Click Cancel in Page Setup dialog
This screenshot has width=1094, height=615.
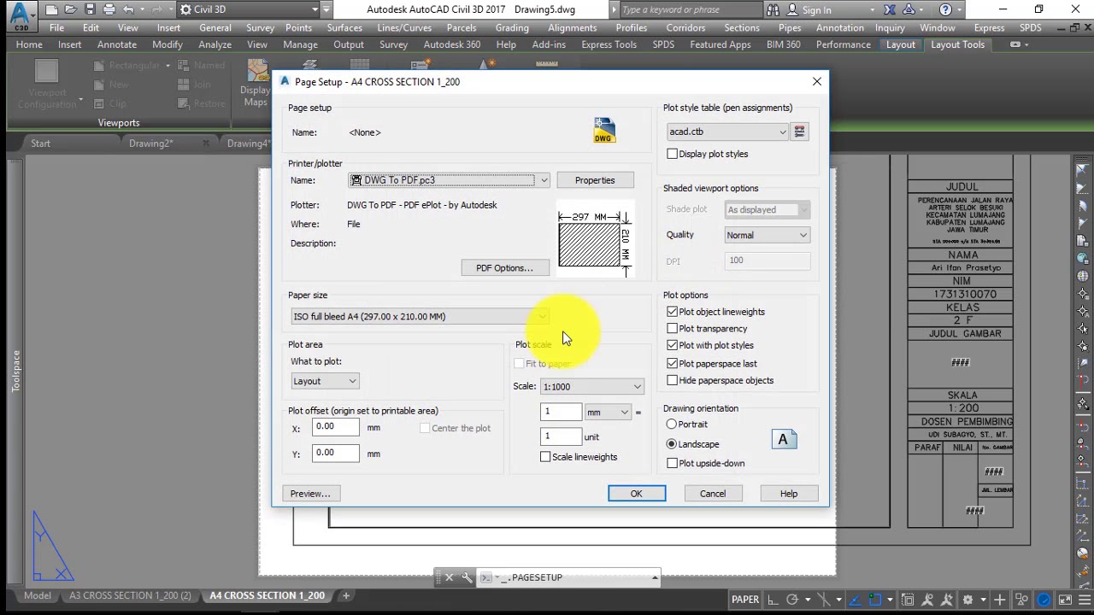(x=713, y=494)
